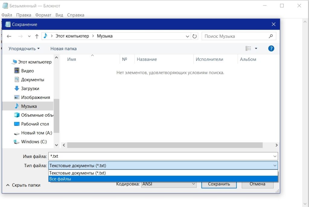The width and height of the screenshot is (309, 207).
Task: Open the Справка menu in Notepad
Action: 76,15
